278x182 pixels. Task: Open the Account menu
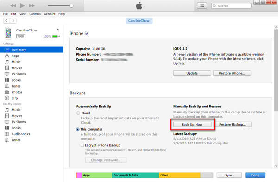tap(50, 14)
